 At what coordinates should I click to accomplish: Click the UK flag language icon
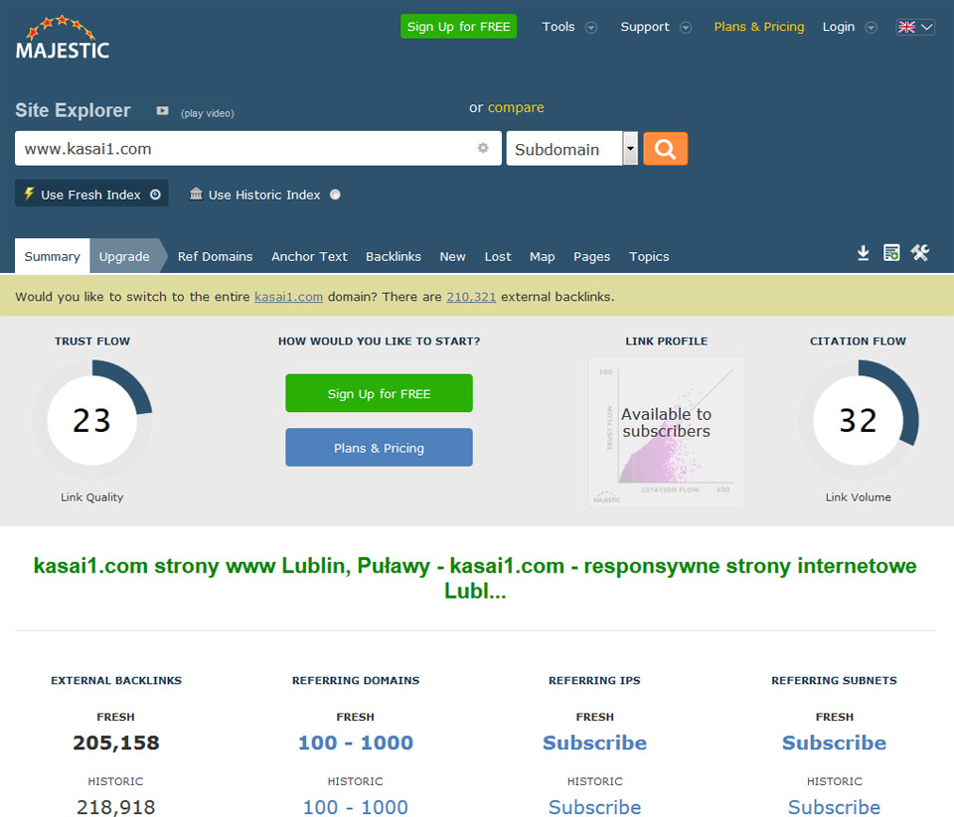tap(906, 27)
